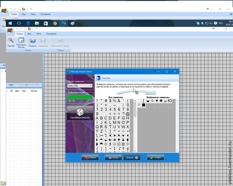Pick the boxed X symbol in grid
Viewport: 233px width, 186px height.
coord(119,144)
